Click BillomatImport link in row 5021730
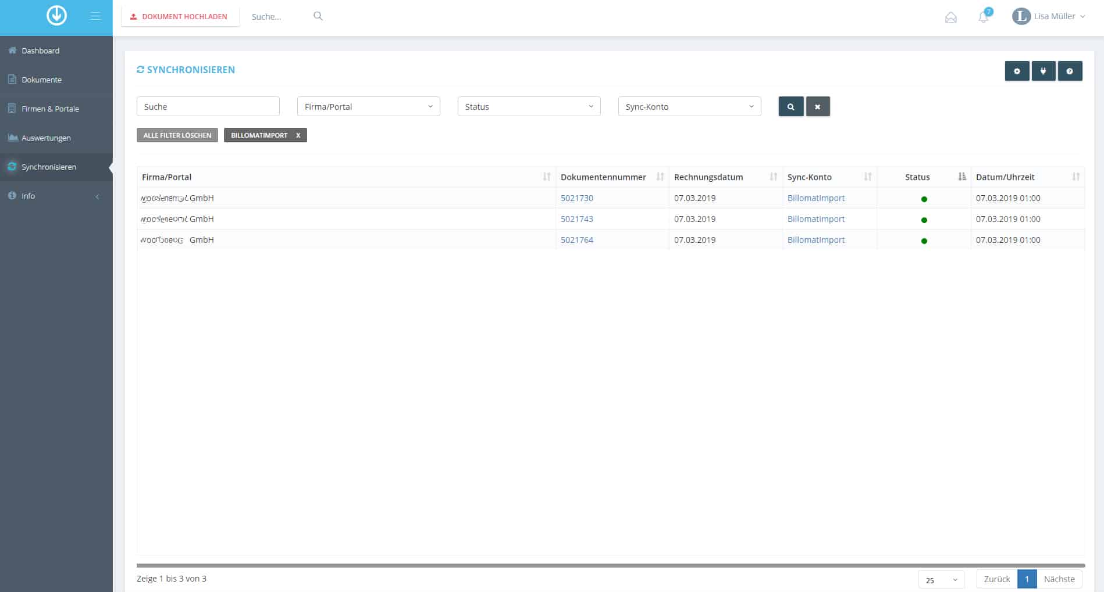This screenshot has height=592, width=1104. point(816,198)
